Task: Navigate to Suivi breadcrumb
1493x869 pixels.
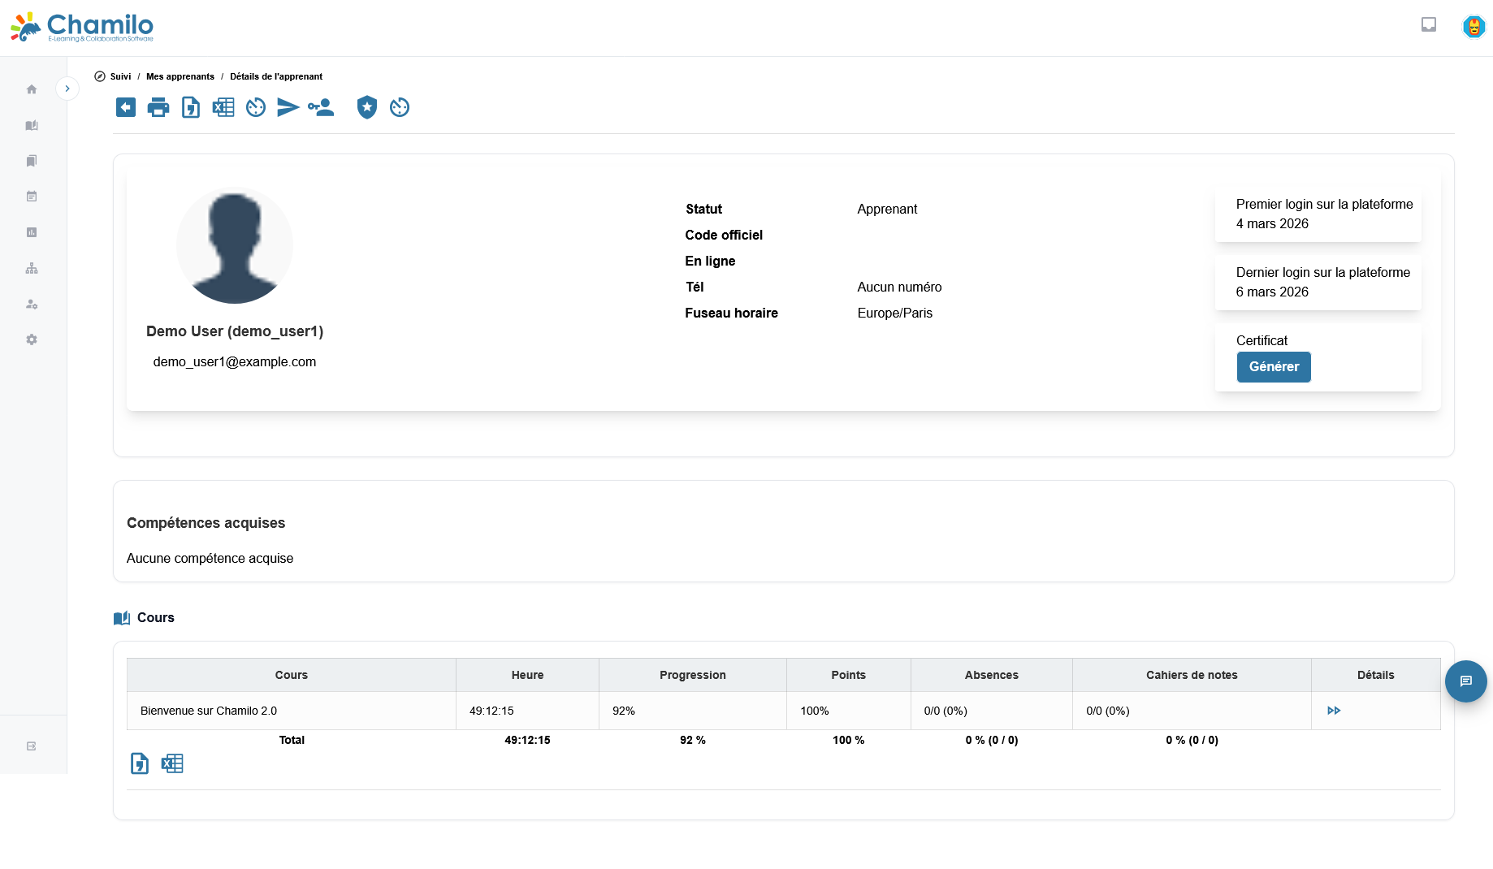Action: pos(120,76)
